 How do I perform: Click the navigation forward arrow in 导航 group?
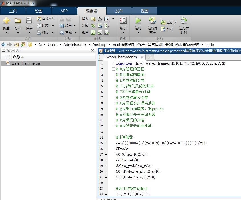pos(68,19)
